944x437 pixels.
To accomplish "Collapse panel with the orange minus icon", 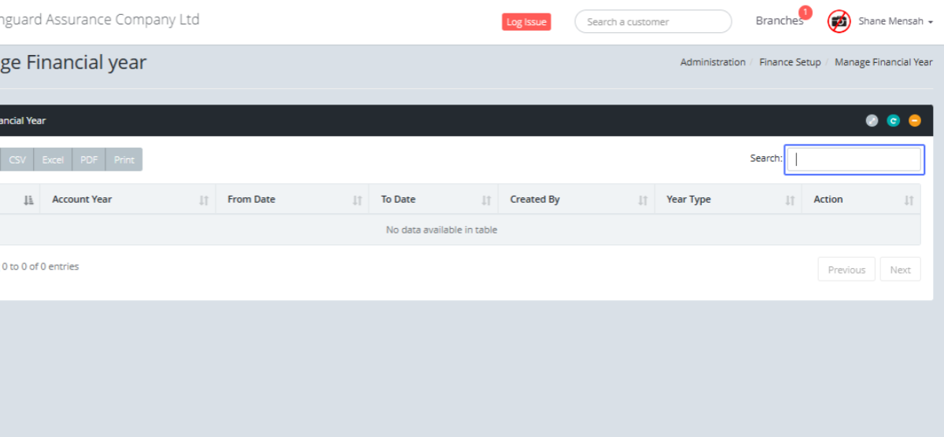I will [x=914, y=120].
